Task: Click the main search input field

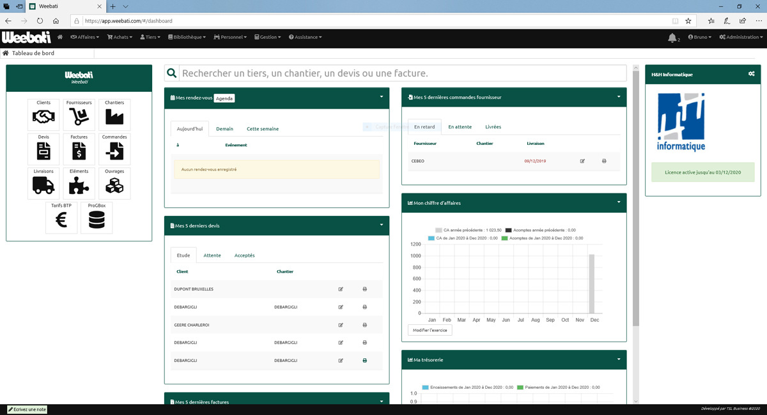Action: [401, 73]
